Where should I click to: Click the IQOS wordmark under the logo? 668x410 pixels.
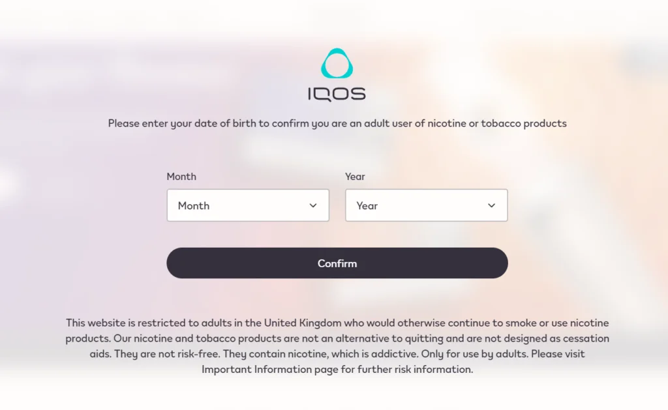(x=337, y=94)
